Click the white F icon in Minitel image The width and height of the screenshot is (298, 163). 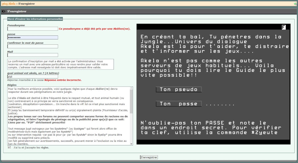pos(284,27)
